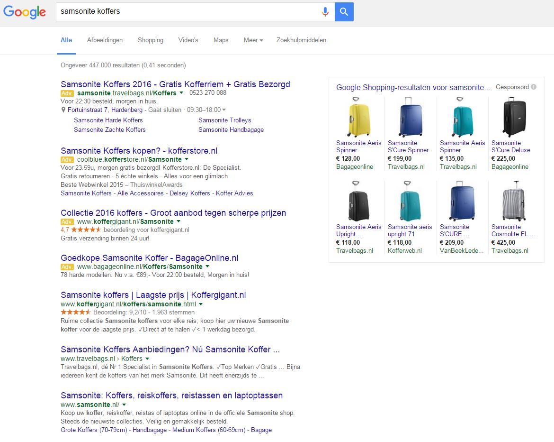The width and height of the screenshot is (554, 442).
Task: Open the black S'Cure Deluxe suitcase image
Action: pos(513,117)
